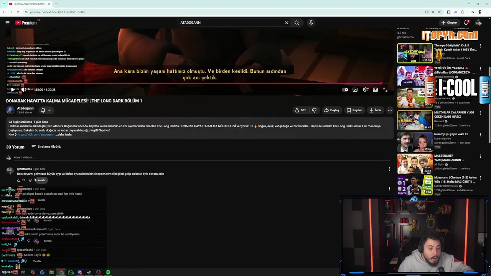Open Sıralama ölçütü sort dropdown
Image resolution: width=491 pixels, height=276 pixels.
(x=46, y=147)
